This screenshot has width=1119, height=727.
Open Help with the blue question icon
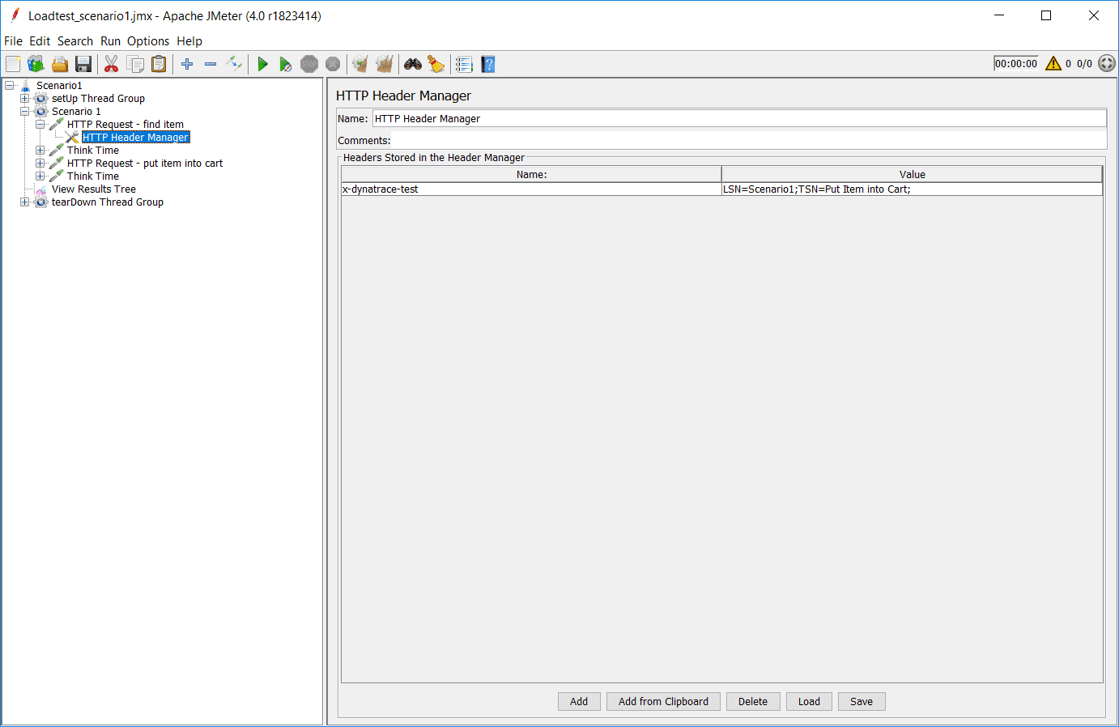(487, 64)
